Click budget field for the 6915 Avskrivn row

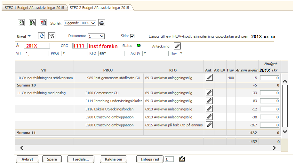(270, 125)
